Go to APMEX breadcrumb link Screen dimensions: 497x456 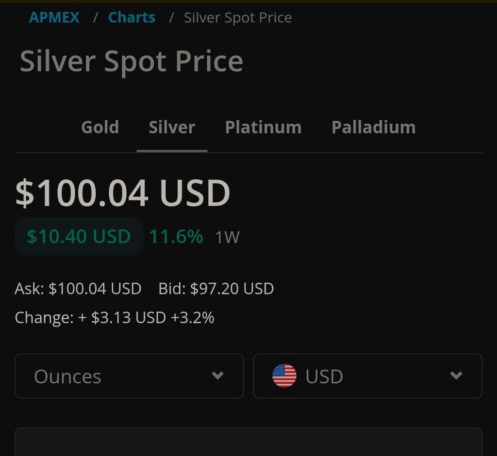(54, 17)
